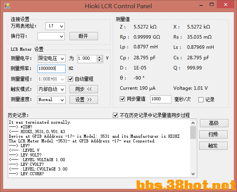Click the application icon in title bar
237x192 pixels.
point(7,6)
